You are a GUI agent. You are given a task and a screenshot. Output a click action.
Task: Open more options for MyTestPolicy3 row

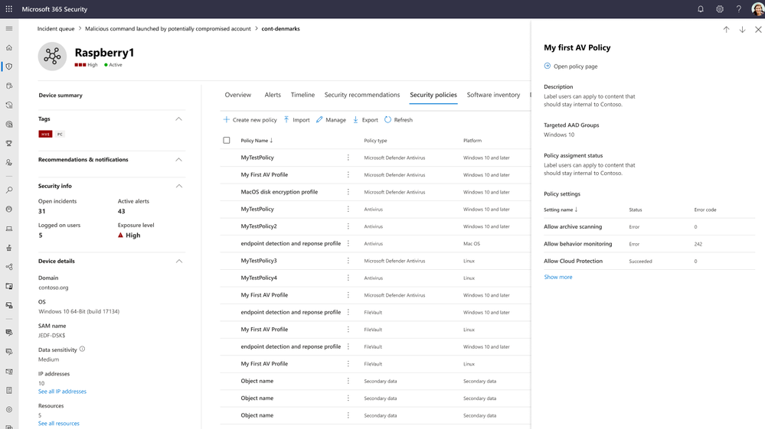tap(348, 261)
